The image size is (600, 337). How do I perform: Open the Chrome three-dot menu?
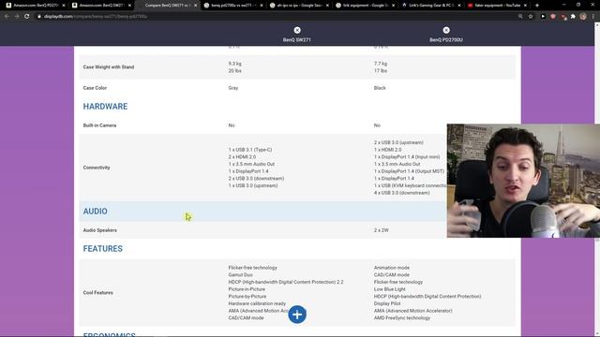click(593, 17)
